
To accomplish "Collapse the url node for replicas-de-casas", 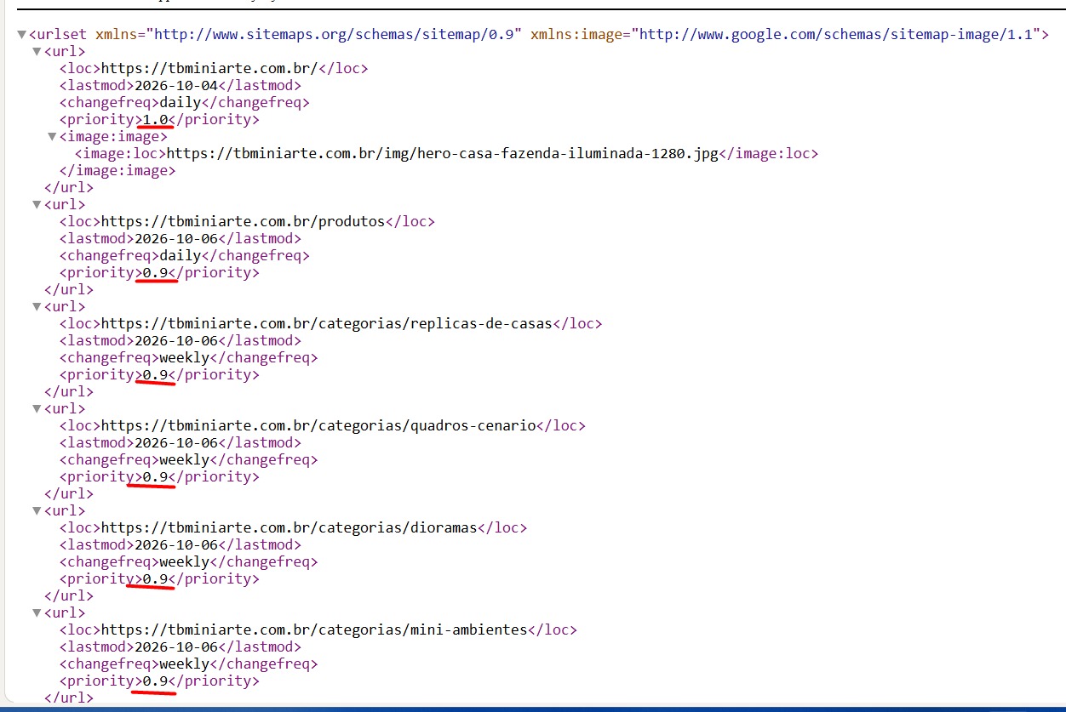I will tap(37, 307).
